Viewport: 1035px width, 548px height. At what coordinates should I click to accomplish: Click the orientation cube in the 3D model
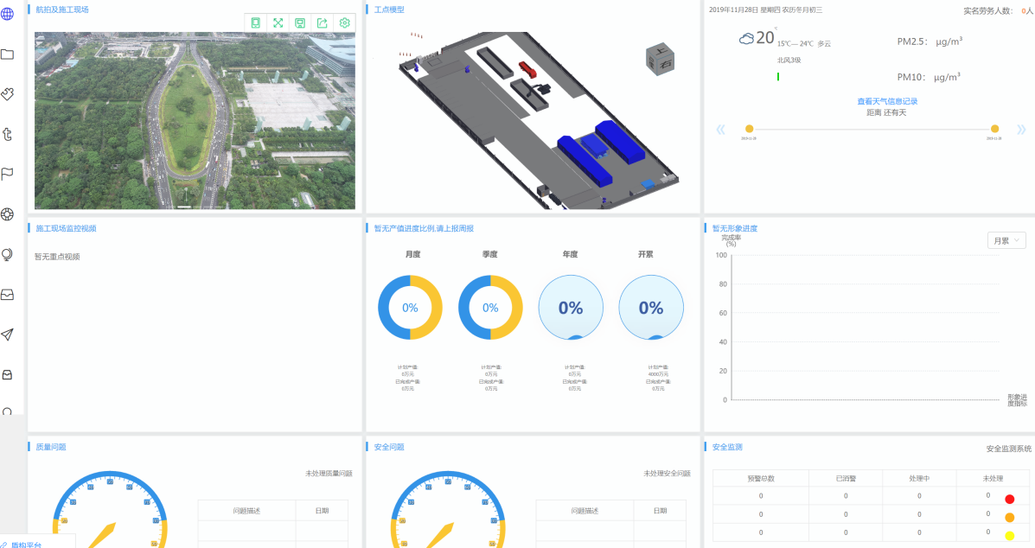pyautogui.click(x=660, y=60)
